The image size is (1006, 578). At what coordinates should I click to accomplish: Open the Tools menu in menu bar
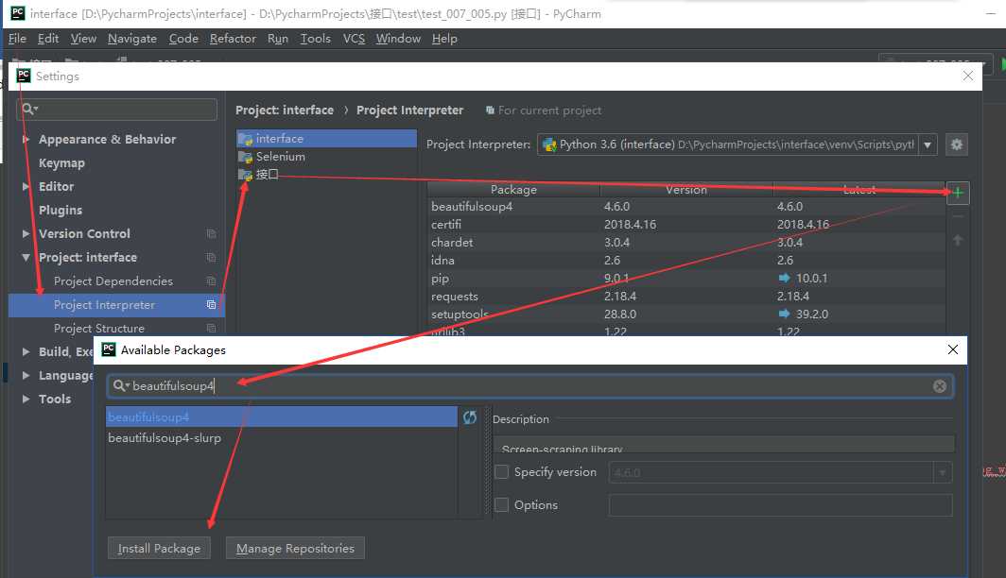point(315,39)
